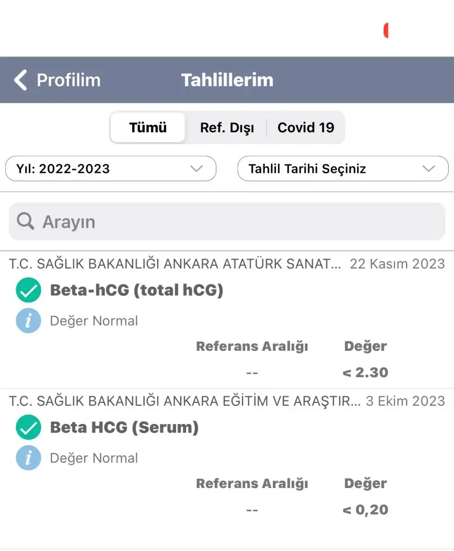The image size is (454, 551).
Task: Tap the 22 Kasım 2023 hospital header row
Action: (x=227, y=264)
